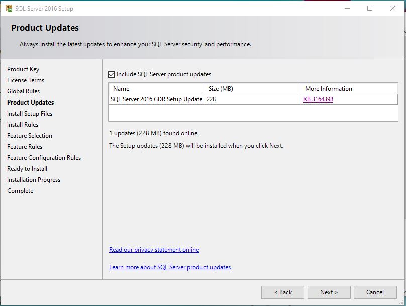Screen dimensions: 406x306
Task: Select the SQL Server 2016 GDR Setup Update row
Action: tap(157, 98)
